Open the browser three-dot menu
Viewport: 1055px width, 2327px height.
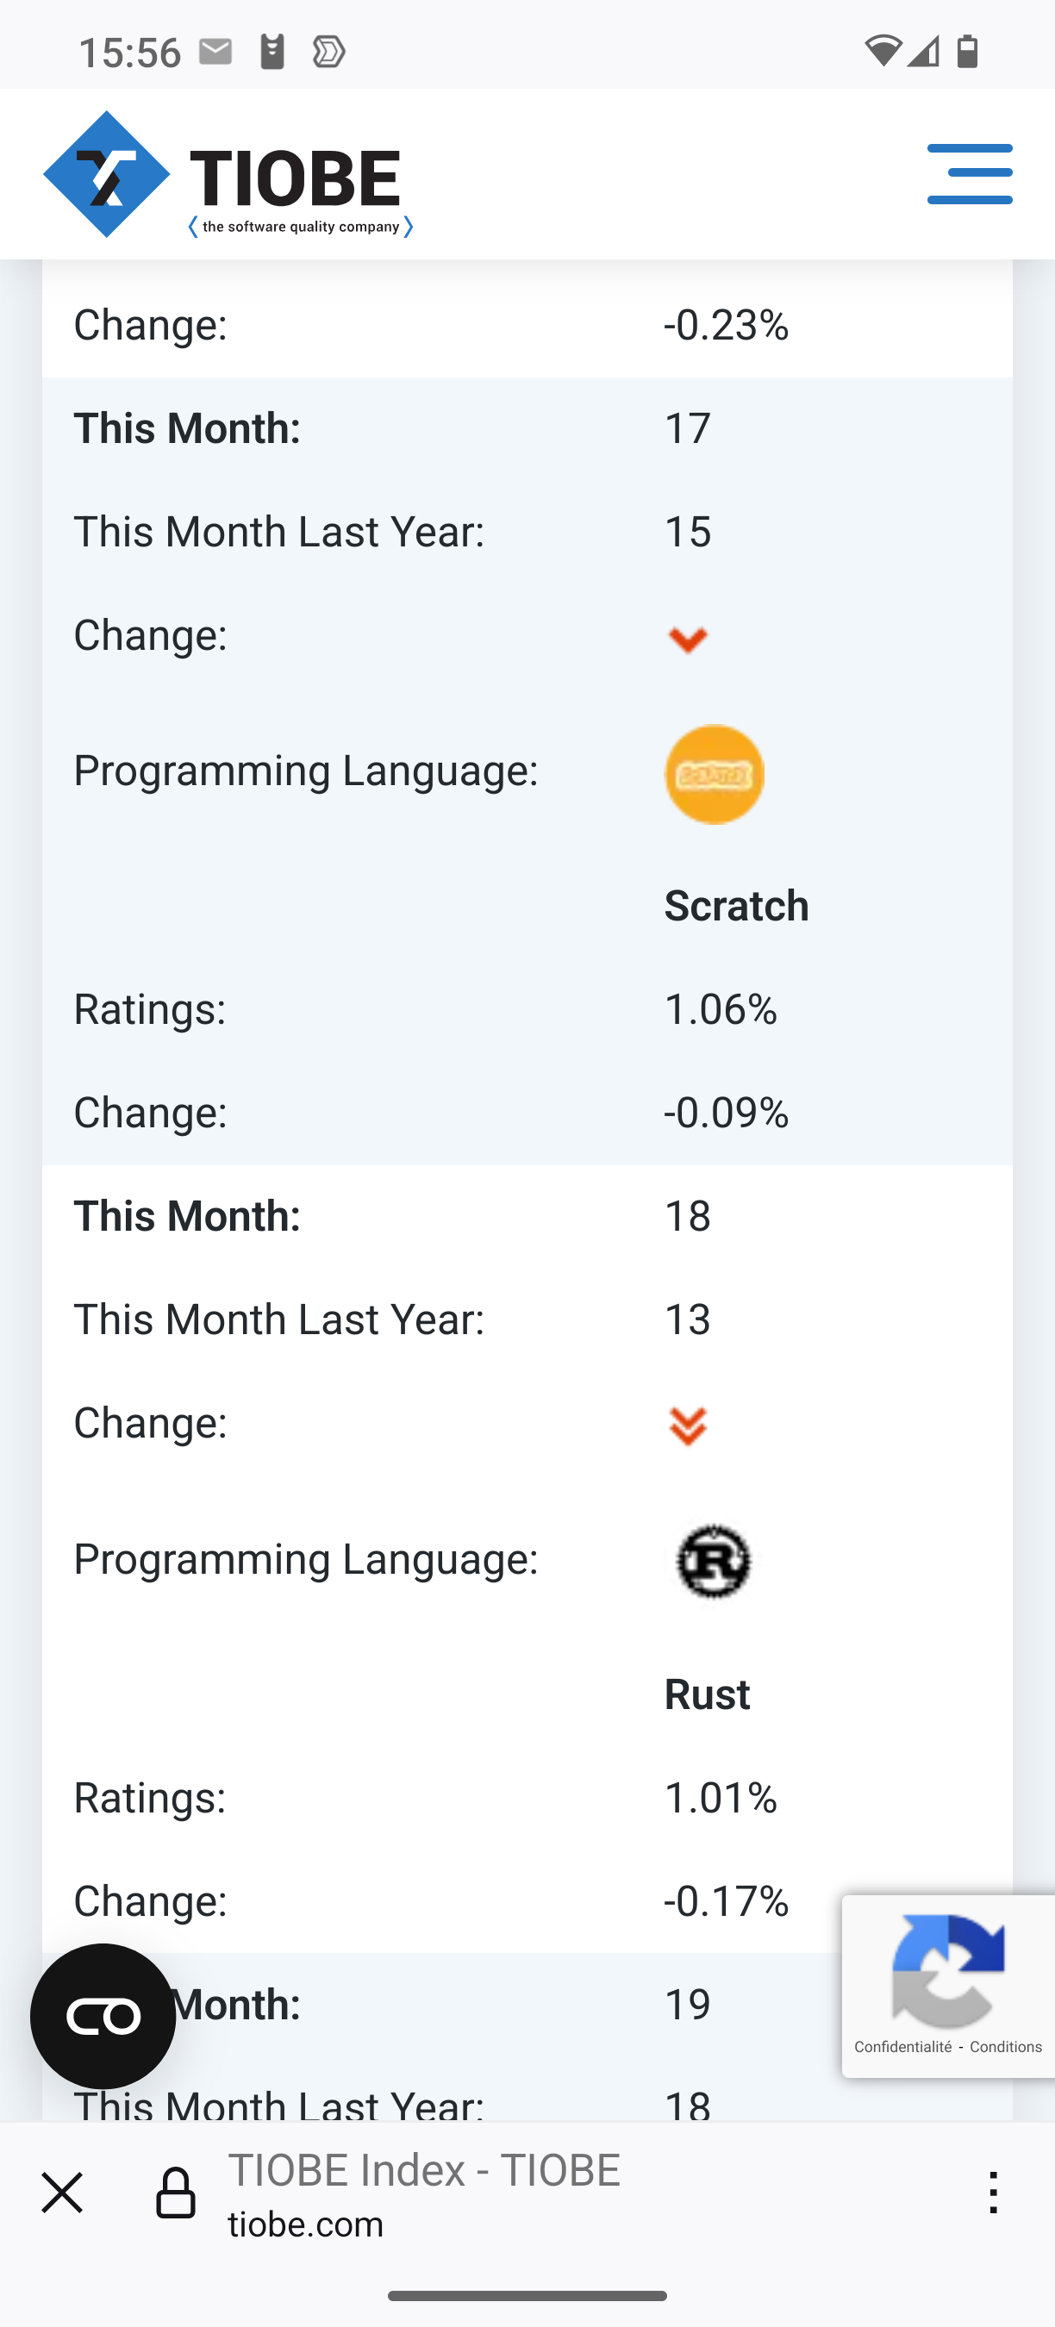tap(994, 2193)
